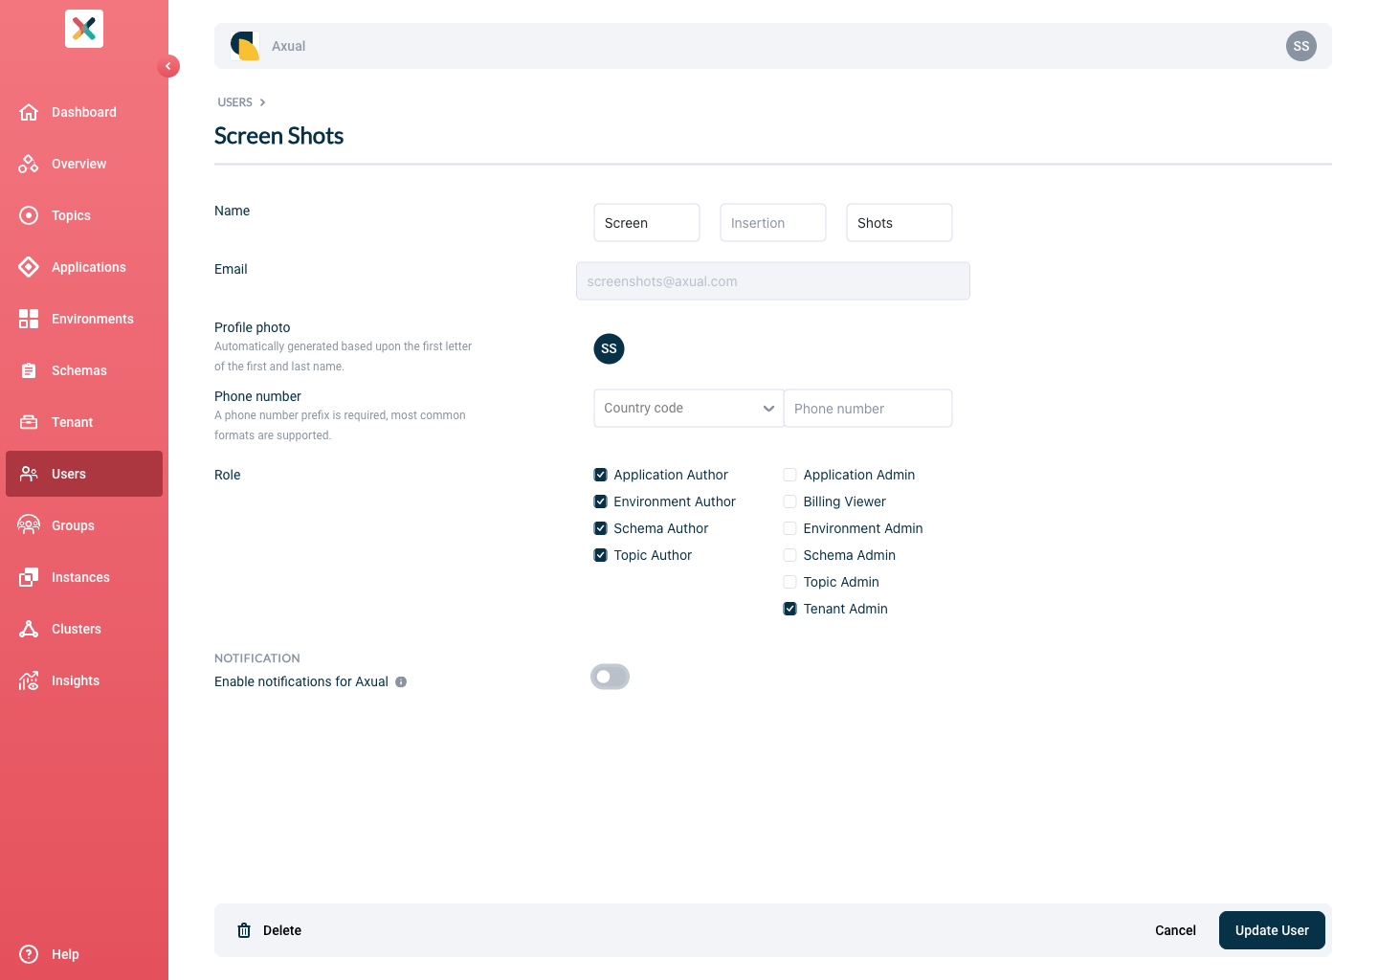Follow the USERS breadcrumb link
This screenshot has width=1378, height=980.
tap(234, 102)
